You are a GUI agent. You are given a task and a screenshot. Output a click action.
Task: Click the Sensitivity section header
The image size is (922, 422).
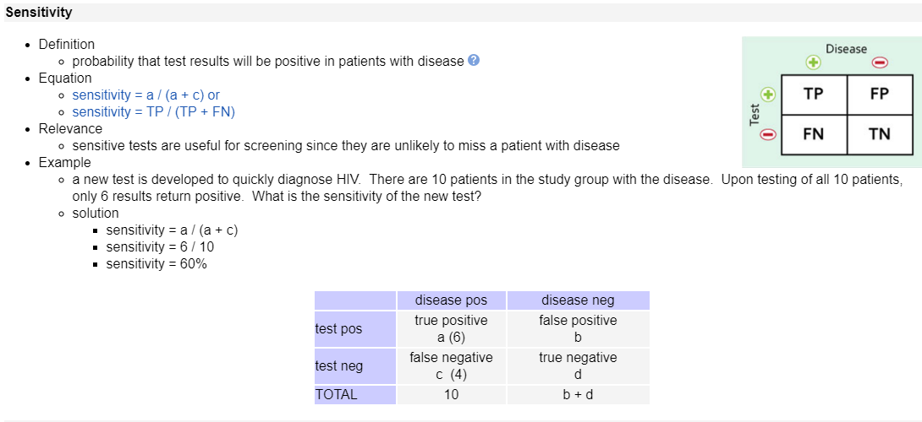pos(39,13)
